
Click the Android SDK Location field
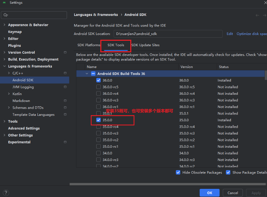click(168, 34)
